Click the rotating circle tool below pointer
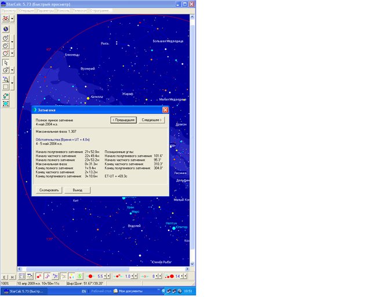Viewport: 371px width, 297px height. [6, 70]
